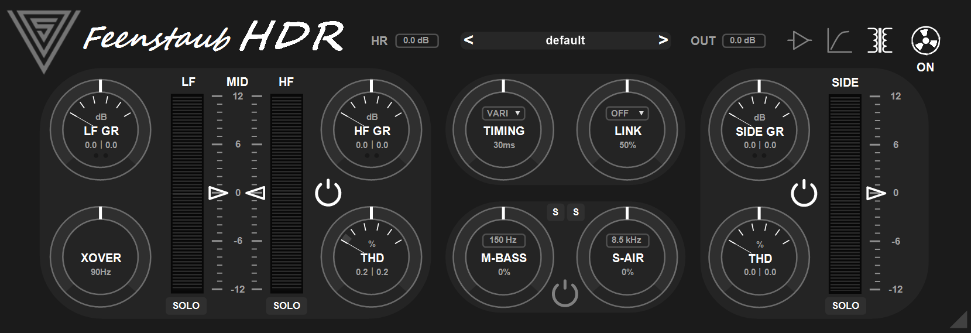Open the VARI timing mode dropdown

pyautogui.click(x=503, y=113)
